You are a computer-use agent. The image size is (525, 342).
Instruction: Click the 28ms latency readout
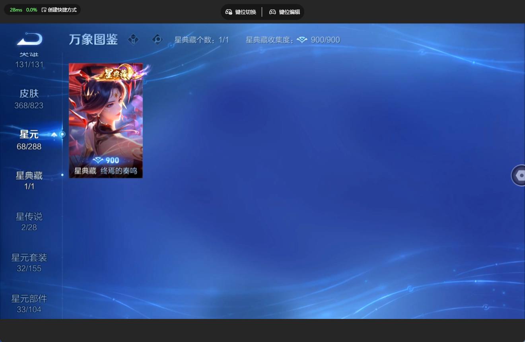coord(16,10)
